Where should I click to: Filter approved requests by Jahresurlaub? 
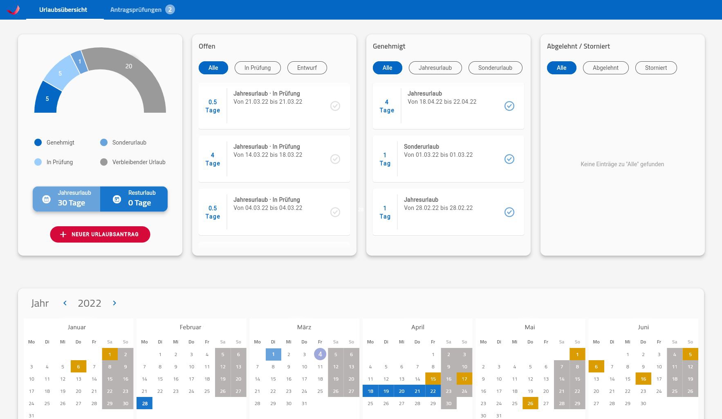click(435, 68)
